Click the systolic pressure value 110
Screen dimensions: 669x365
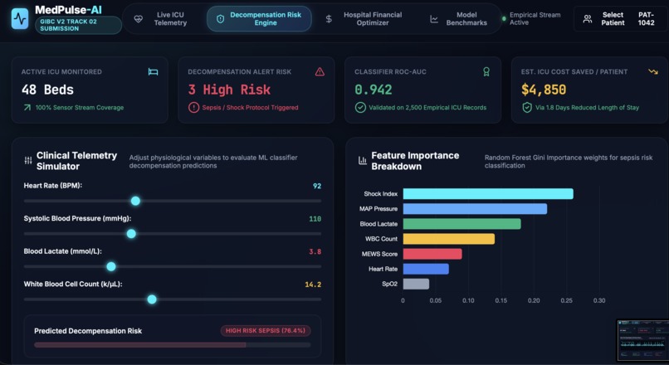coord(315,219)
